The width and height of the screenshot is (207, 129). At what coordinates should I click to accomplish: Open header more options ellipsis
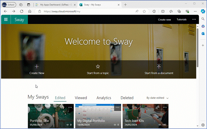pos(194,20)
